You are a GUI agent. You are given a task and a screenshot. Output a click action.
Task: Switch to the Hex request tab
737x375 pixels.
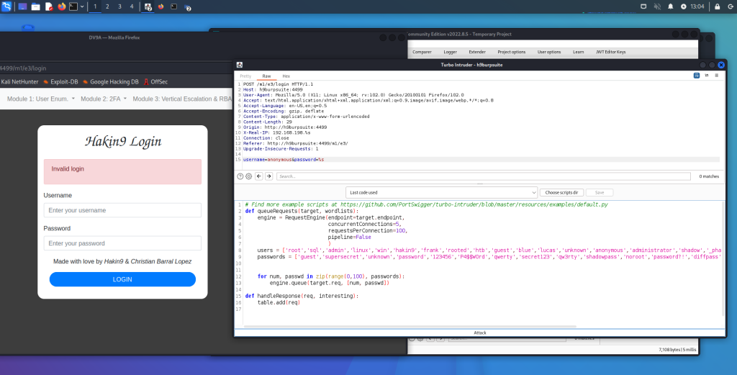[286, 76]
